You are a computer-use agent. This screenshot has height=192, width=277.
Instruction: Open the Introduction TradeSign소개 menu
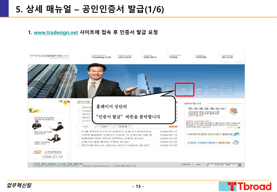[101, 56]
